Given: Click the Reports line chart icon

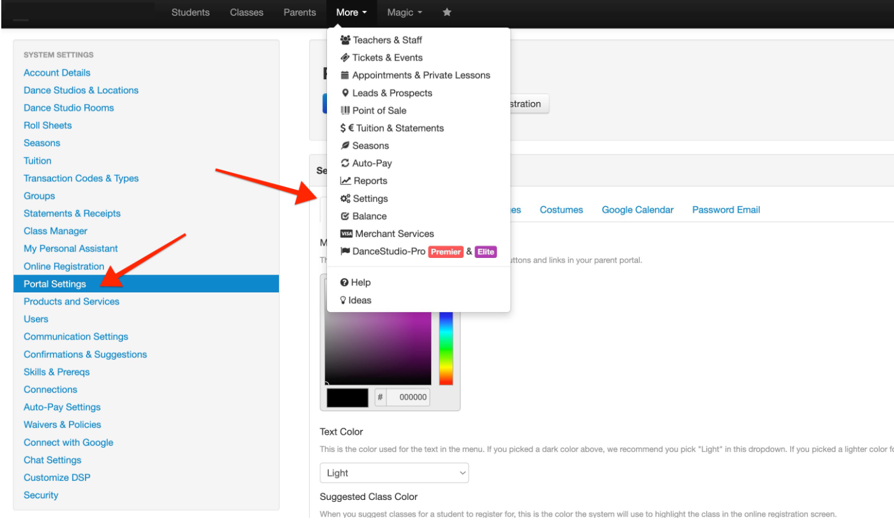Looking at the screenshot, I should 345,181.
